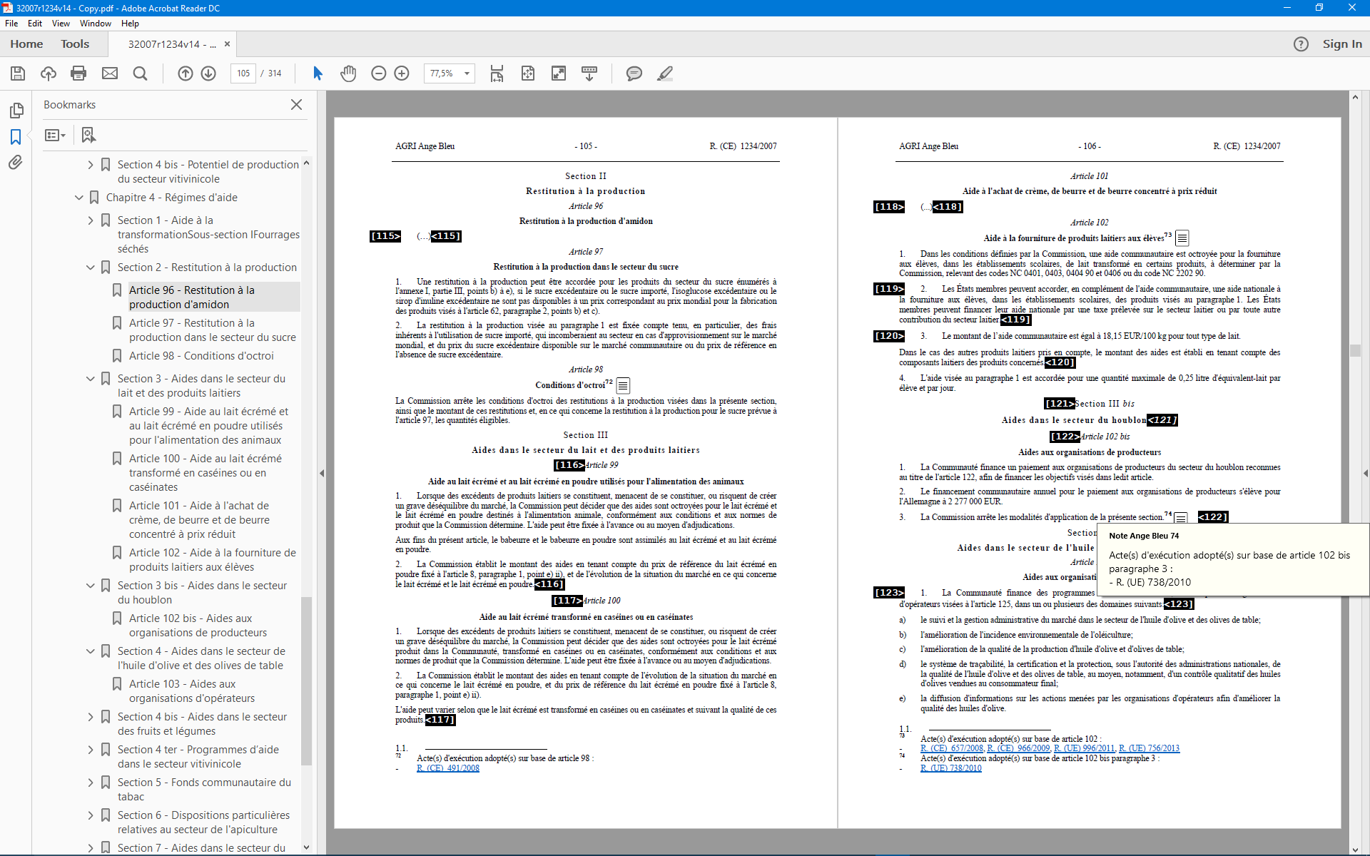Open the page thumbnails panel icon
1370x856 pixels.
tap(16, 111)
